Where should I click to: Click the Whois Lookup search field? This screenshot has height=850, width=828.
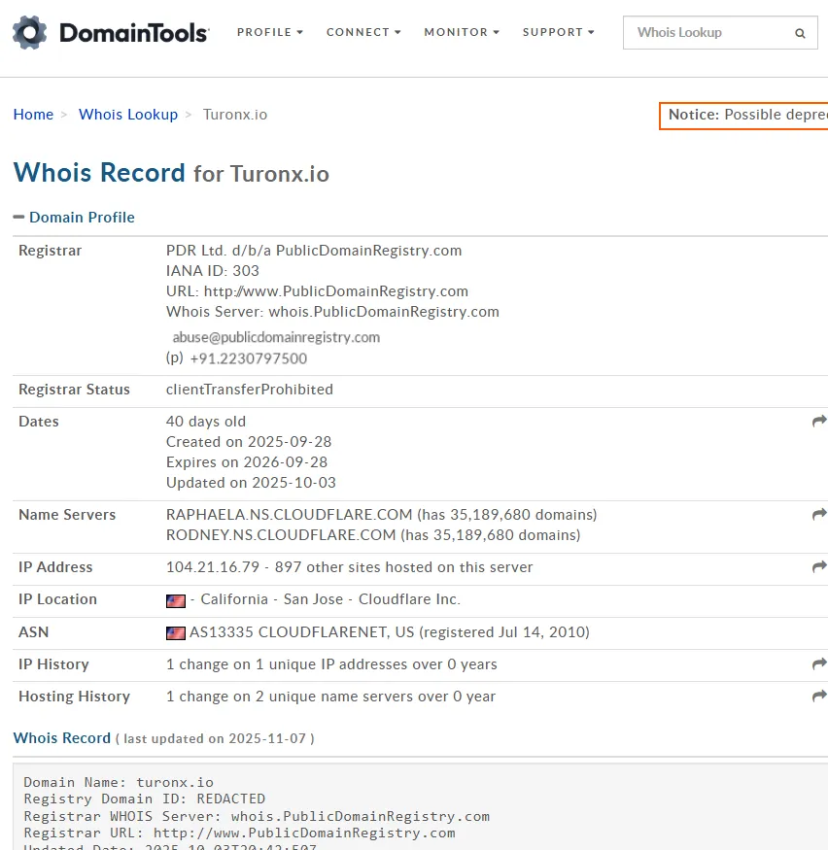pyautogui.click(x=720, y=32)
